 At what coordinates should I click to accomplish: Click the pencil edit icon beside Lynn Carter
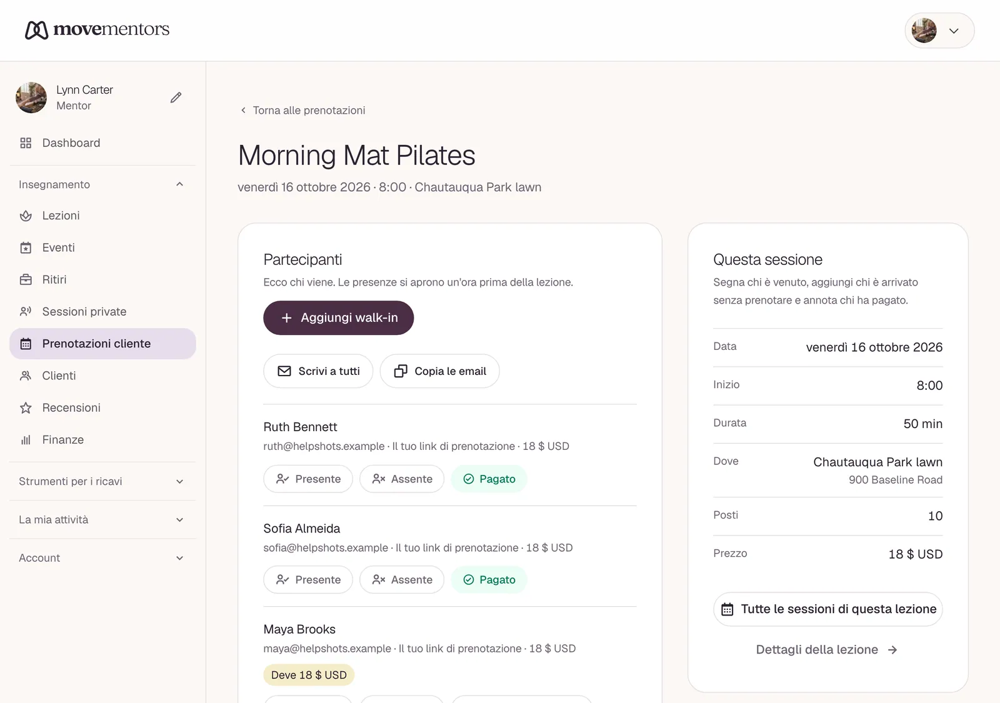176,97
